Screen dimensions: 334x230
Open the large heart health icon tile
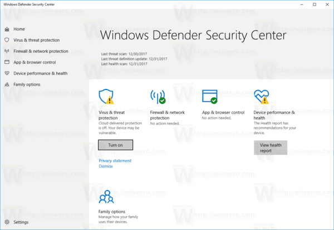click(262, 97)
